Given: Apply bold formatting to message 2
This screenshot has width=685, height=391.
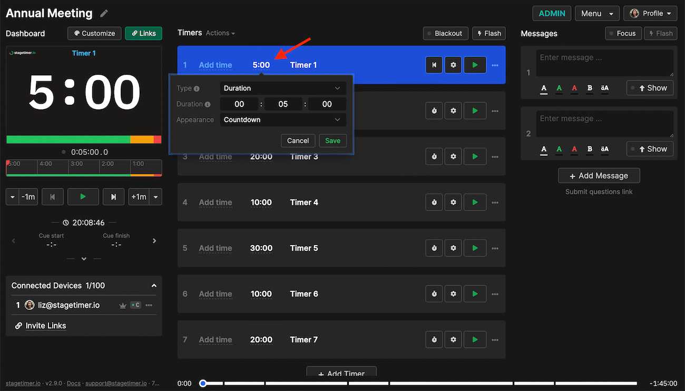Looking at the screenshot, I should click(x=590, y=149).
